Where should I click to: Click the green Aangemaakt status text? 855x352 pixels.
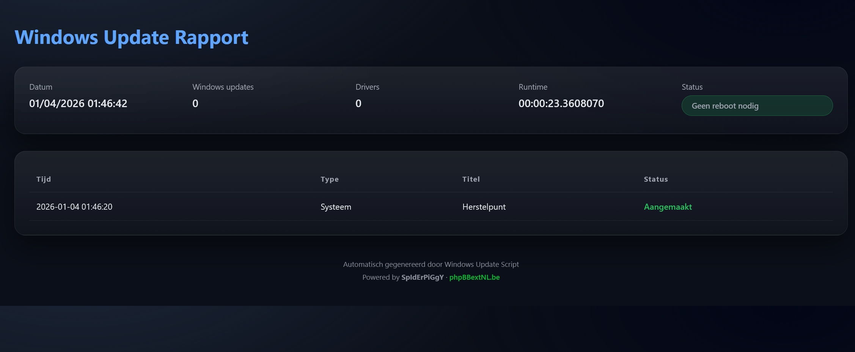pos(668,207)
